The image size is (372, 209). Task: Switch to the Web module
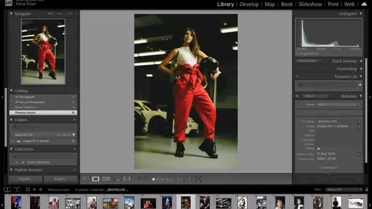pyautogui.click(x=350, y=4)
